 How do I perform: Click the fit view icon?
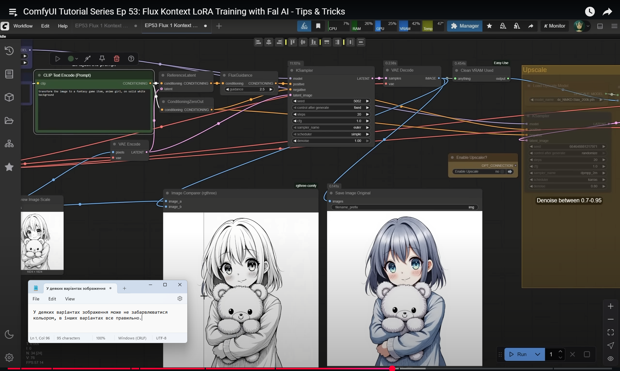pos(610,332)
